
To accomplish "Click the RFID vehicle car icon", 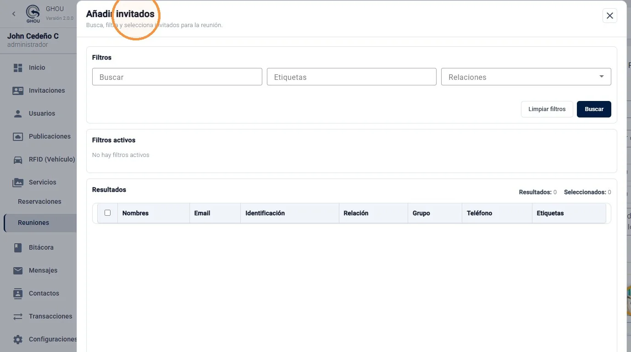I will pos(18,159).
